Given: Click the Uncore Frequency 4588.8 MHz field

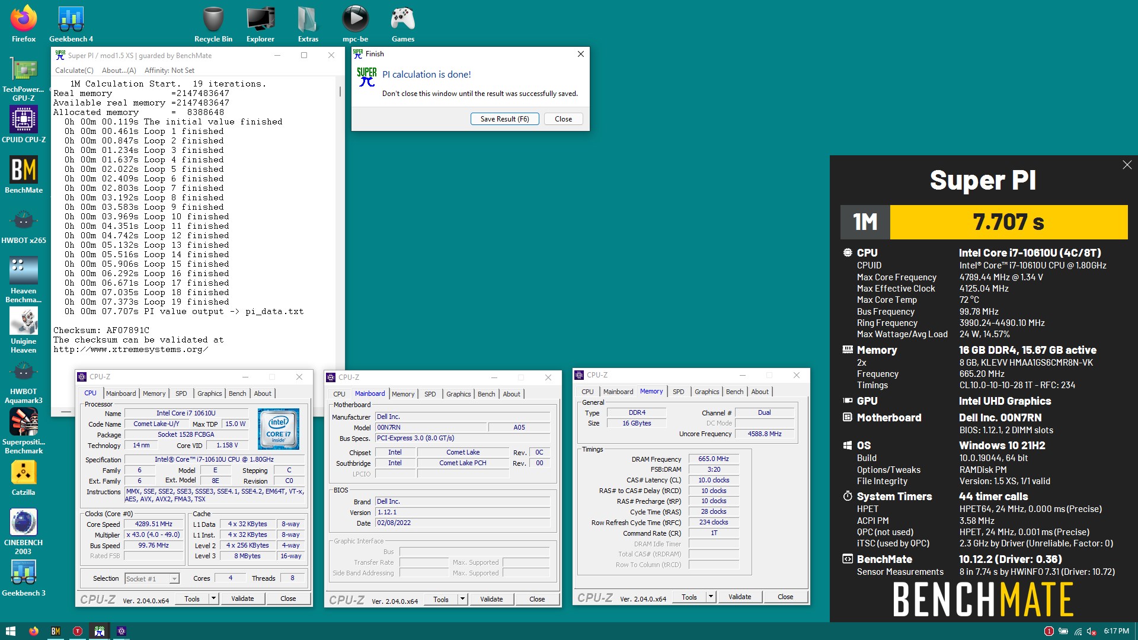Looking at the screenshot, I should (765, 434).
